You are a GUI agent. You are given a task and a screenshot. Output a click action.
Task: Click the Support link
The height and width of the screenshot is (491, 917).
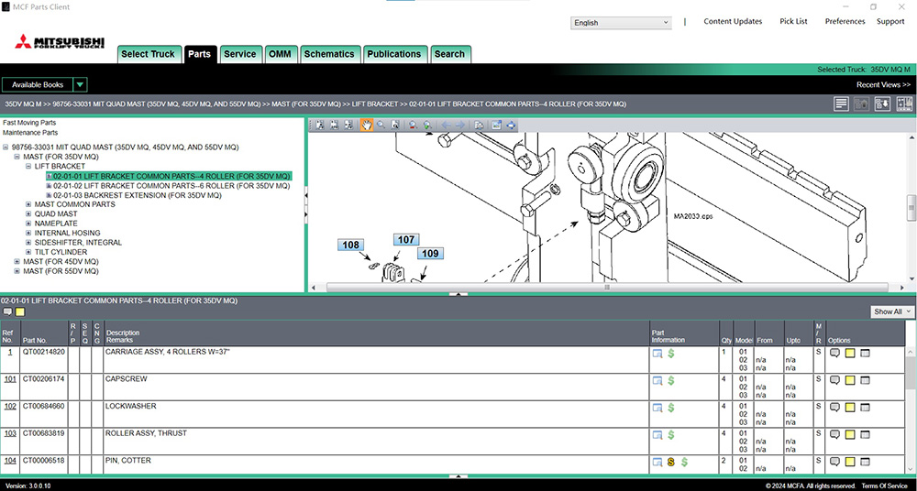[890, 21]
